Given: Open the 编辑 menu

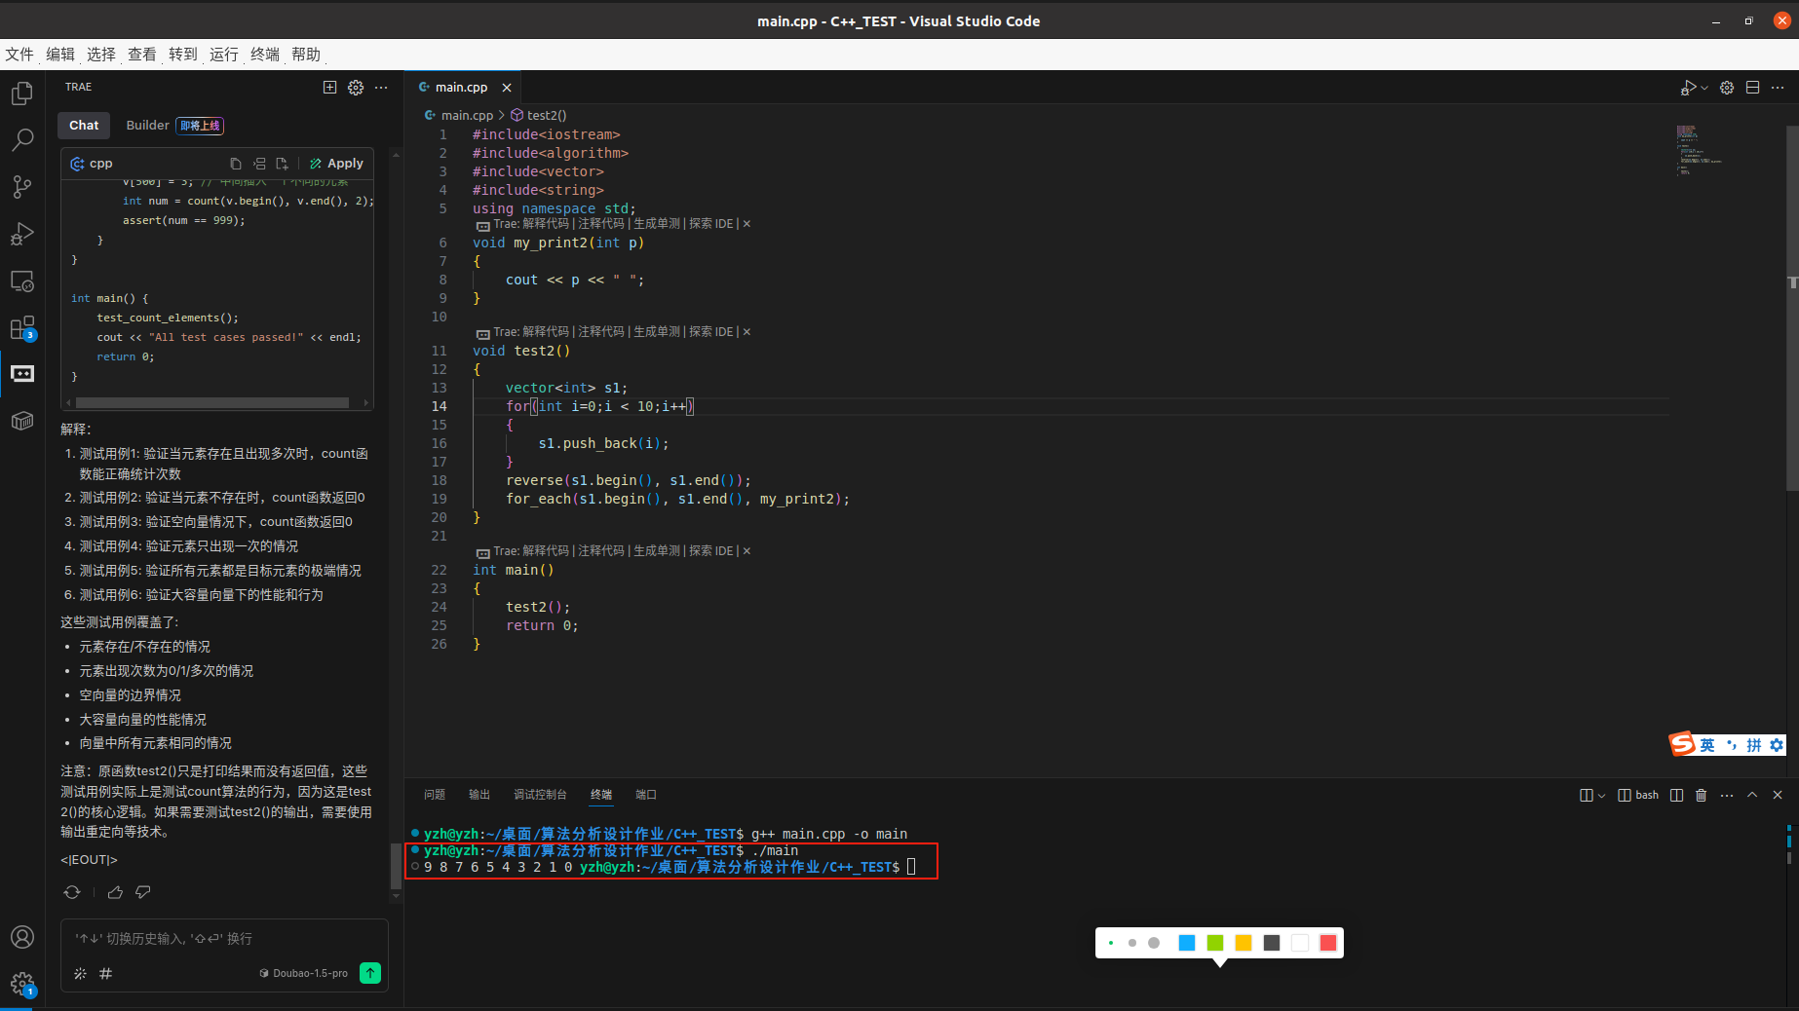Looking at the screenshot, I should click(60, 55).
